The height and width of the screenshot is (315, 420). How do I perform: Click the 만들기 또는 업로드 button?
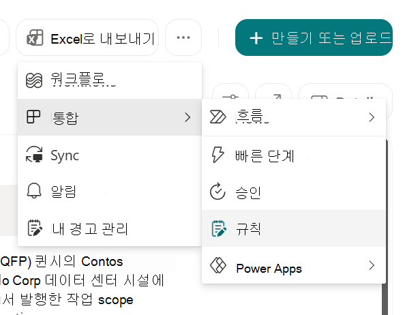point(314,37)
